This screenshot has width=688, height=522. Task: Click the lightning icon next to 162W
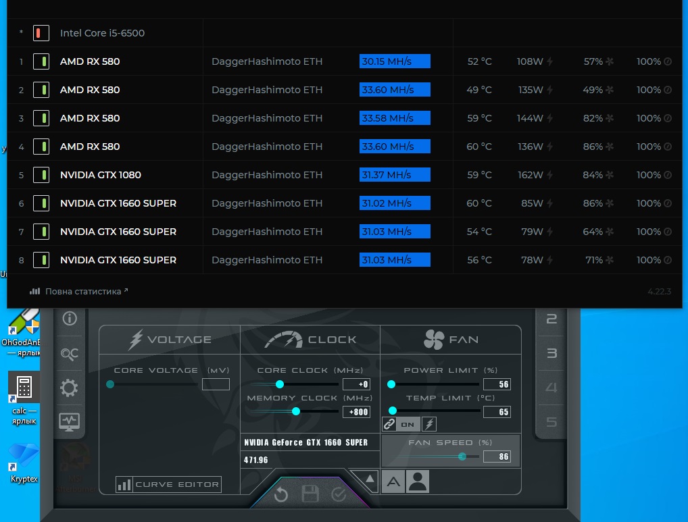pyautogui.click(x=549, y=175)
